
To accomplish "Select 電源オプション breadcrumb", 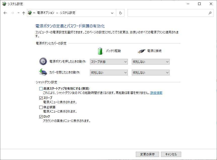I will coord(46,13).
